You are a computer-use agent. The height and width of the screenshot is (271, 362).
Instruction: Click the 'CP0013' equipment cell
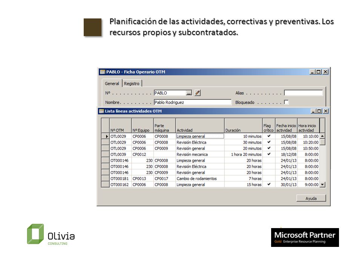(143, 178)
